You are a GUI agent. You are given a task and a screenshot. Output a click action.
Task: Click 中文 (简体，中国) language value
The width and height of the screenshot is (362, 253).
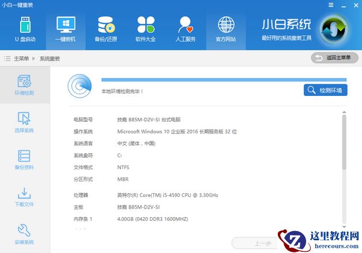(x=136, y=144)
